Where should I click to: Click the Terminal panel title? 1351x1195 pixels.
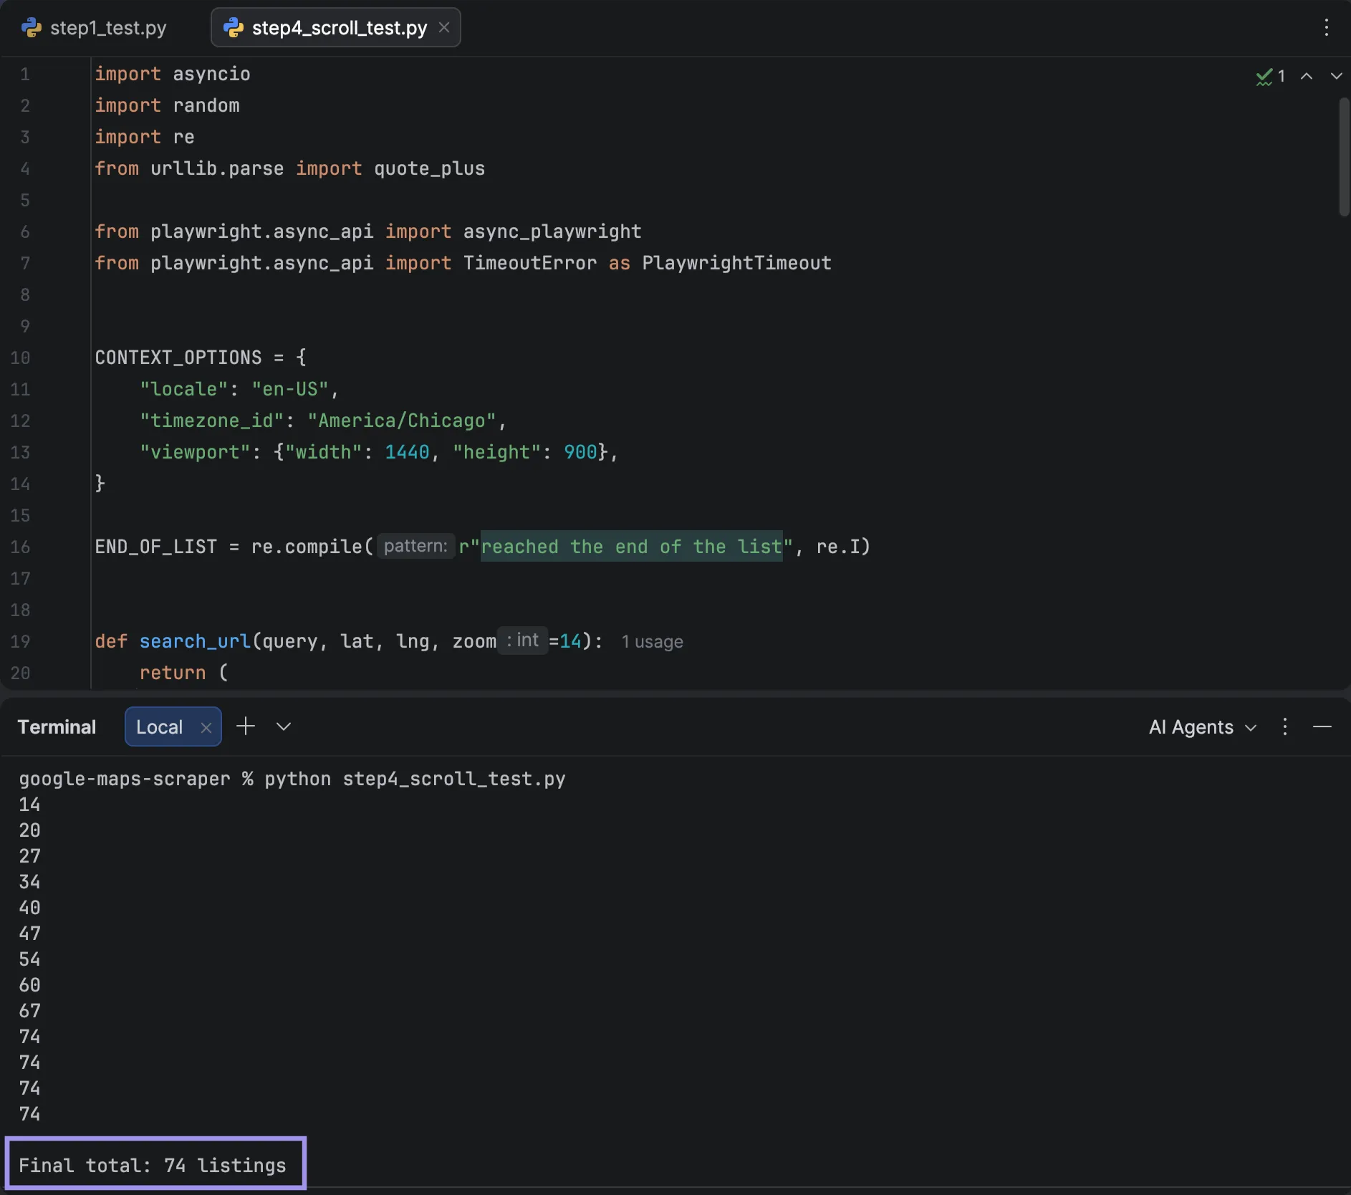(x=57, y=727)
